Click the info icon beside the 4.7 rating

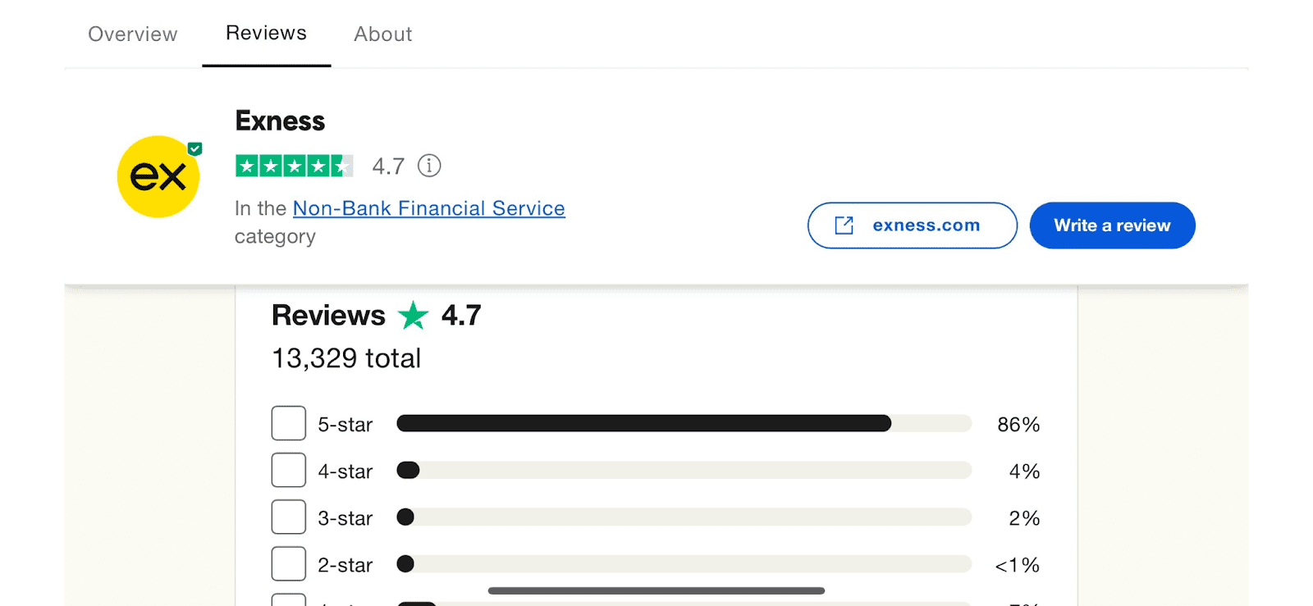(x=429, y=166)
